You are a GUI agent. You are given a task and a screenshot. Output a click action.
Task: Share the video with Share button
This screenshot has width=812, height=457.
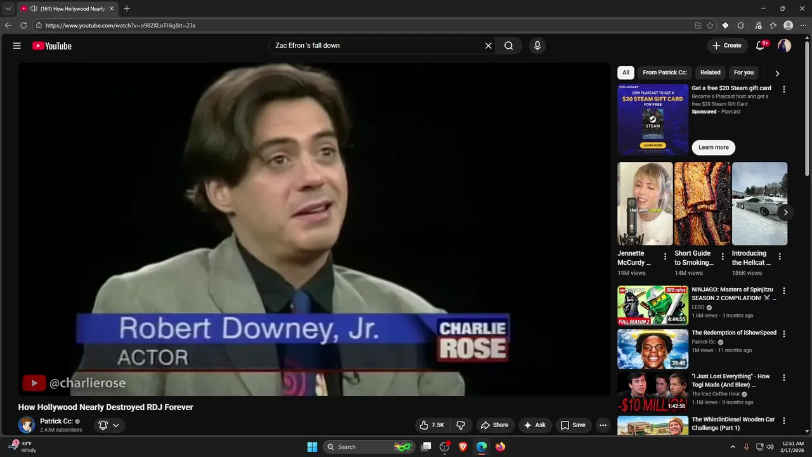click(x=494, y=425)
